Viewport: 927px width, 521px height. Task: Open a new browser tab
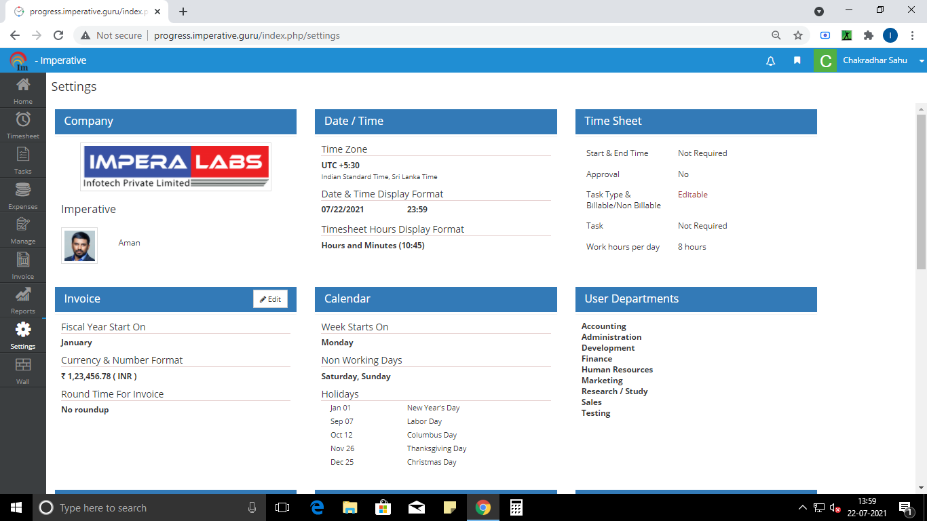(183, 12)
